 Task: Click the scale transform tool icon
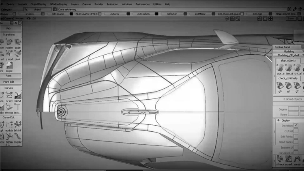(x=17, y=42)
